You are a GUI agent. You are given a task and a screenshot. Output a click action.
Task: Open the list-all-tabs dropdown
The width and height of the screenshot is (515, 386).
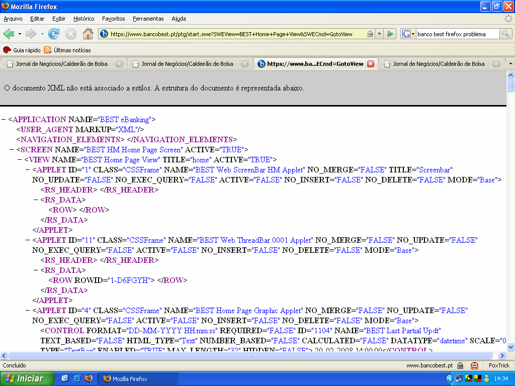(x=510, y=64)
